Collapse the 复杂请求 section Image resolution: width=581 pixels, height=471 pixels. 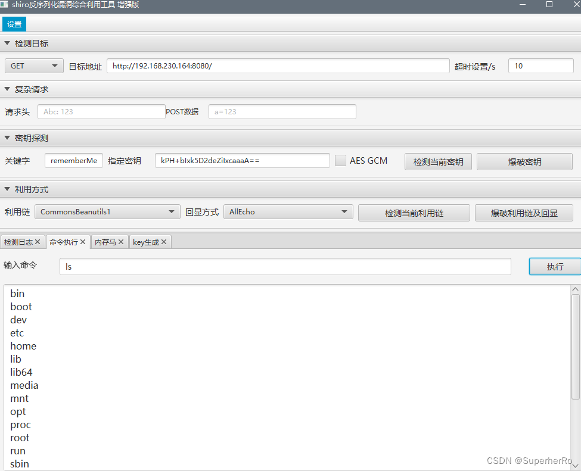coord(7,89)
